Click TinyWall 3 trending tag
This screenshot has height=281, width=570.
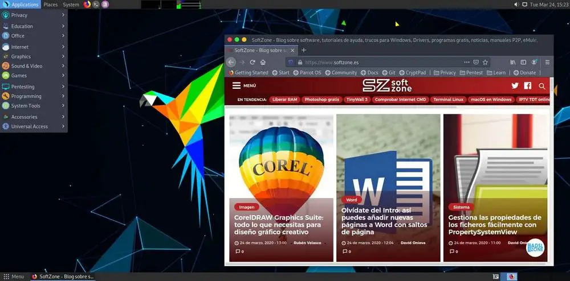(357, 100)
